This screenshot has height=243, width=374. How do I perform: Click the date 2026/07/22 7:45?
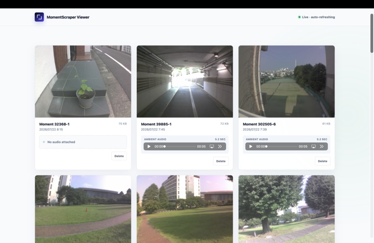coord(153,129)
